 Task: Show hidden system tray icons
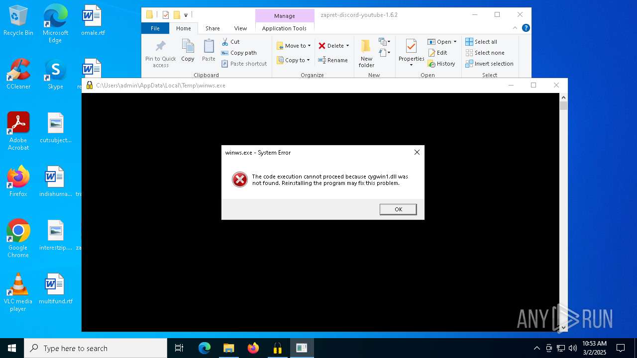coord(536,348)
